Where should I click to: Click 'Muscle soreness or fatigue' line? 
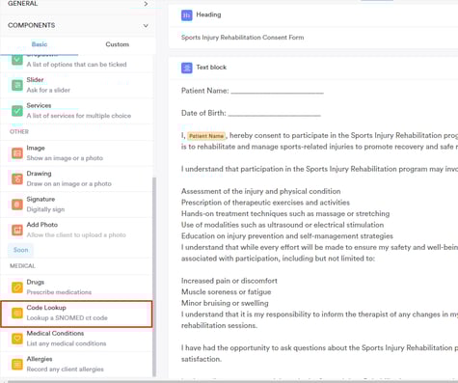tap(227, 292)
